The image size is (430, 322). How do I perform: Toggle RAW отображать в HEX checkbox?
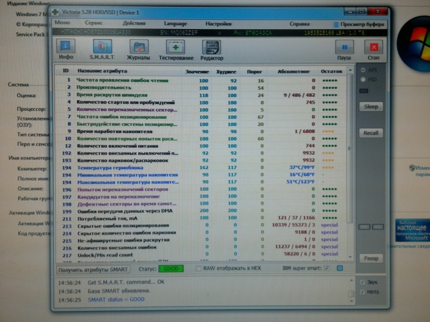coord(198,268)
